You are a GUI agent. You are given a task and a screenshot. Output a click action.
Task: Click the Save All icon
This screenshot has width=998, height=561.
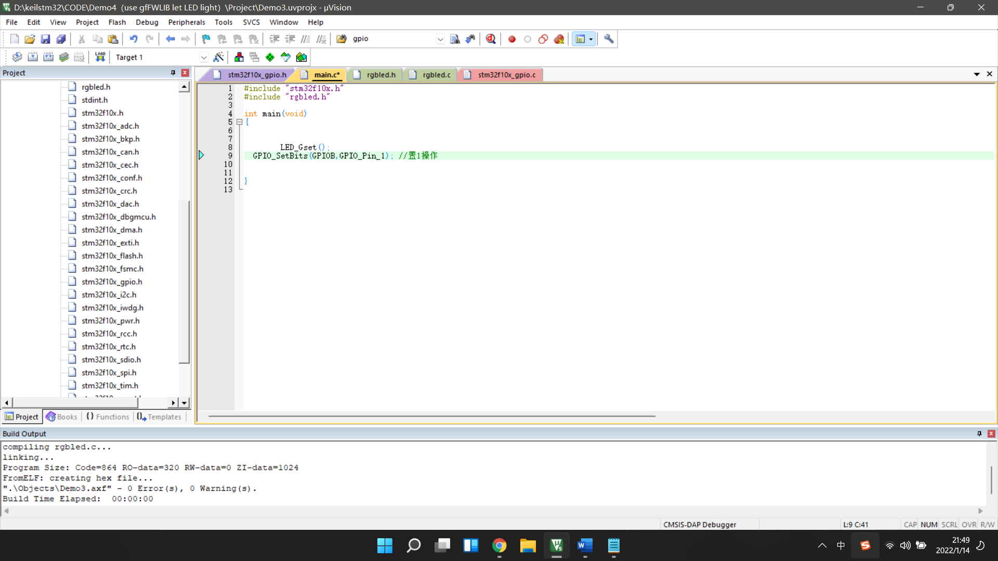[x=61, y=39]
